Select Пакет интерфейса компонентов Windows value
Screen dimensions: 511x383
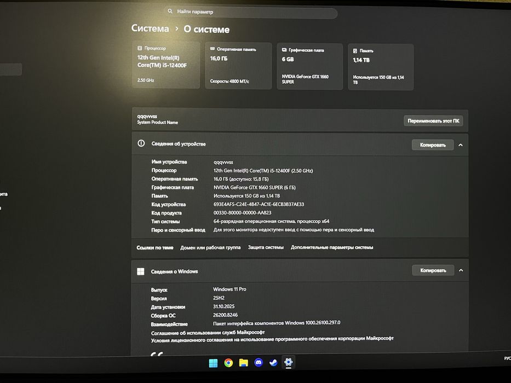(277, 323)
